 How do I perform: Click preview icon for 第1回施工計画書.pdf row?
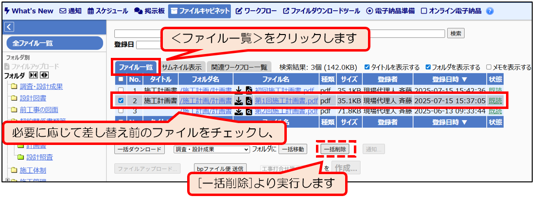tap(248, 101)
